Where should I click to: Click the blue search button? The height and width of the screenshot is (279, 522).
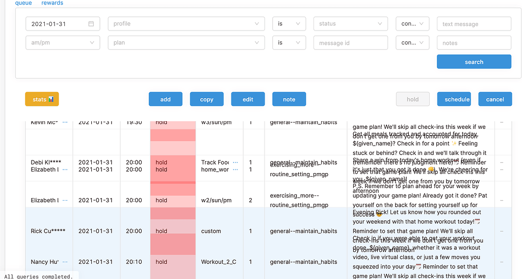pyautogui.click(x=474, y=62)
